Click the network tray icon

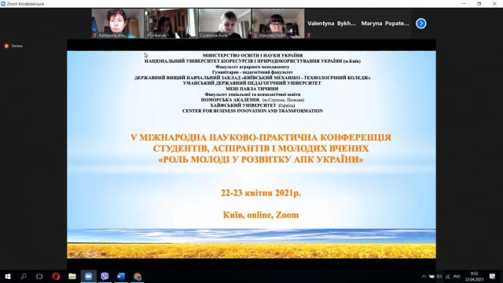447,277
